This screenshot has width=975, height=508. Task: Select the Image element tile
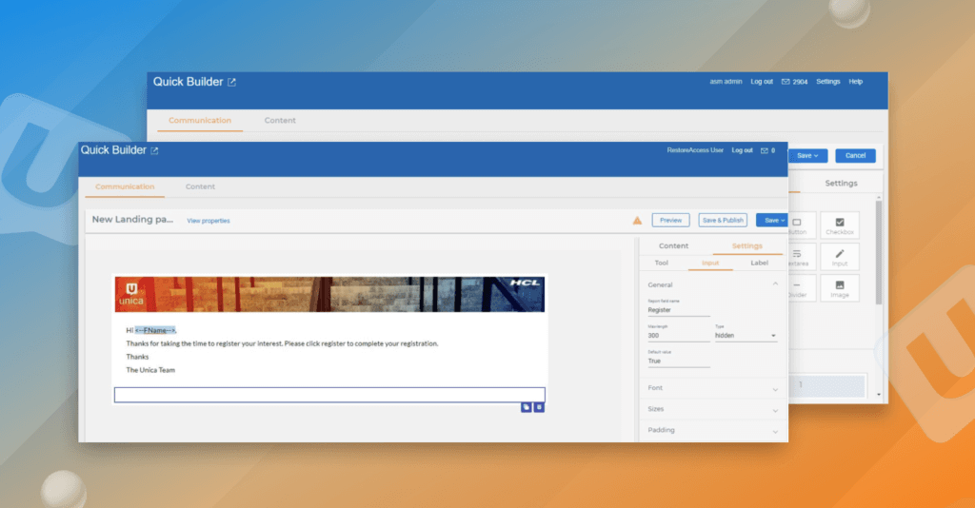[839, 288]
